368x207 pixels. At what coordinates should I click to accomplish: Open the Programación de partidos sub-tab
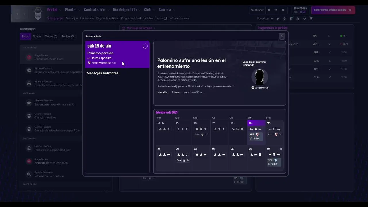click(137, 18)
